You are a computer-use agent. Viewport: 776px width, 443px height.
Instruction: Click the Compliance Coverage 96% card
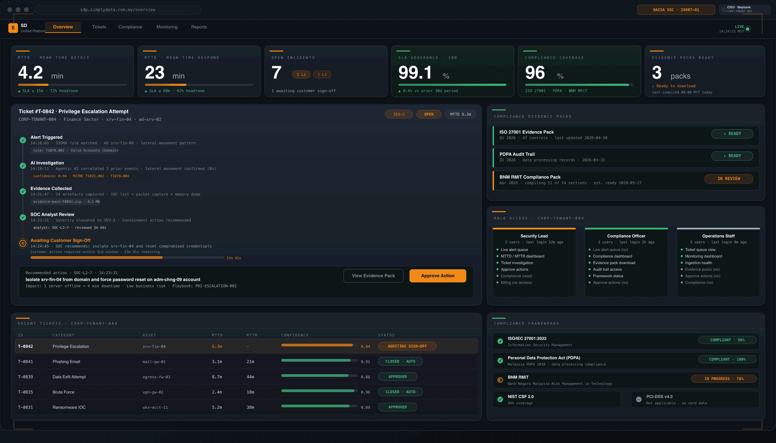tap(580, 71)
